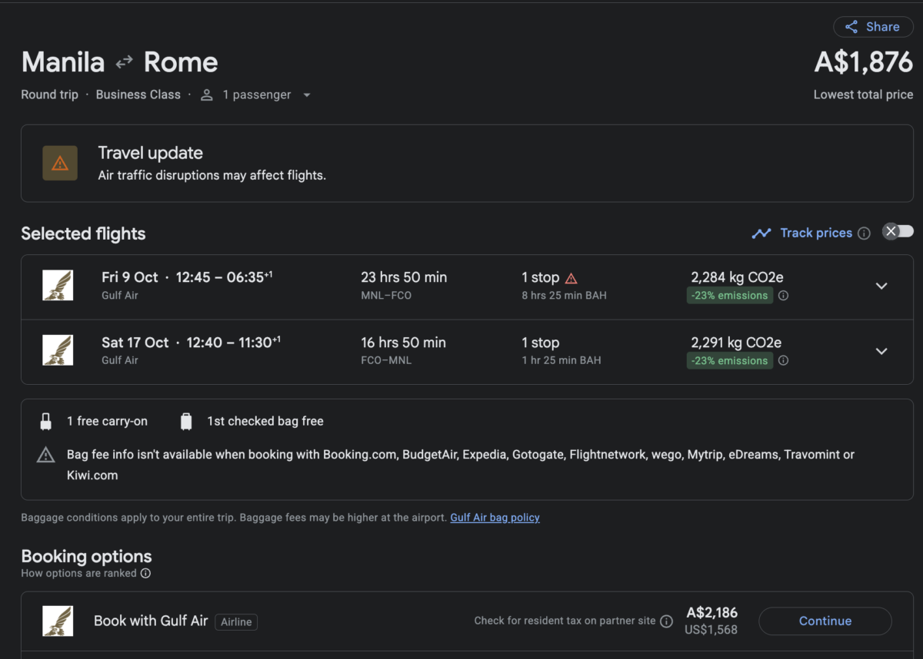Click the Track prices trend-line icon

click(761, 233)
